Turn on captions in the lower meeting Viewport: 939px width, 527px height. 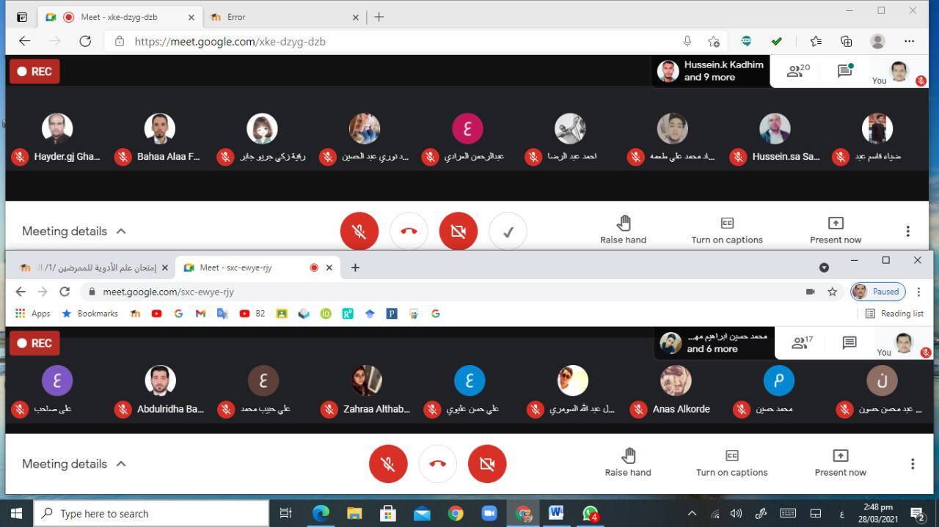pos(731,463)
